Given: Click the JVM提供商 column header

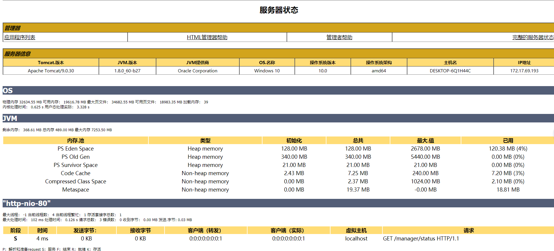Looking at the screenshot, I should (198, 62).
